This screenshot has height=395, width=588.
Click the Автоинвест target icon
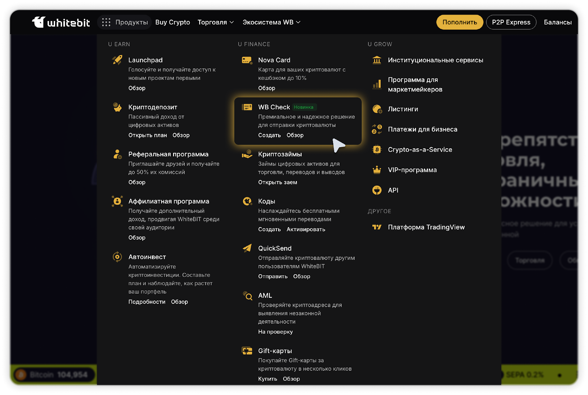click(x=117, y=257)
